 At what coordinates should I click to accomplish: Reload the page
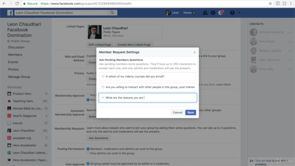pyautogui.click(x=17, y=3)
